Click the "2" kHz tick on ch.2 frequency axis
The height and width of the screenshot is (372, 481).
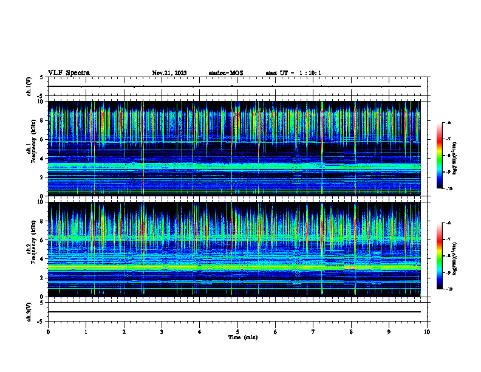(43, 278)
